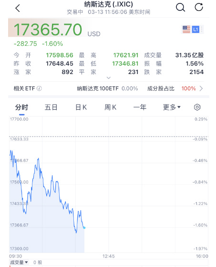This screenshot has width=216, height=267.
Task: Tap the US flag market icon
Action: coord(186,30)
